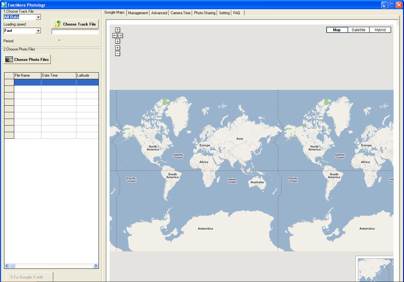
Task: Sort by the Date Time column header
Action: (58, 75)
